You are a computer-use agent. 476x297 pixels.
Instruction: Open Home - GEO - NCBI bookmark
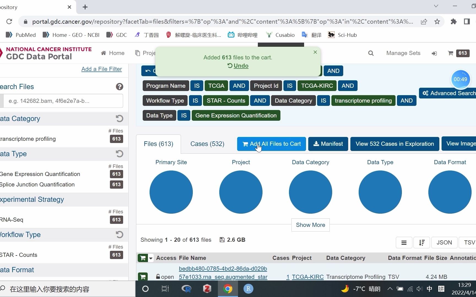coord(71,35)
